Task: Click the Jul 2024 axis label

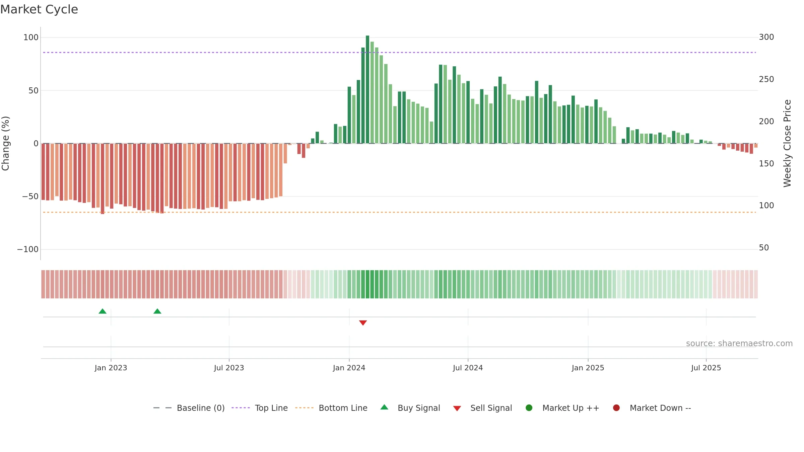Action: click(468, 368)
